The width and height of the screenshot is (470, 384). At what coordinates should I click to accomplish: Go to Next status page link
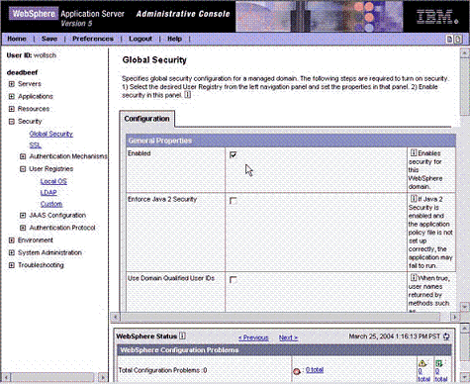tap(288, 337)
